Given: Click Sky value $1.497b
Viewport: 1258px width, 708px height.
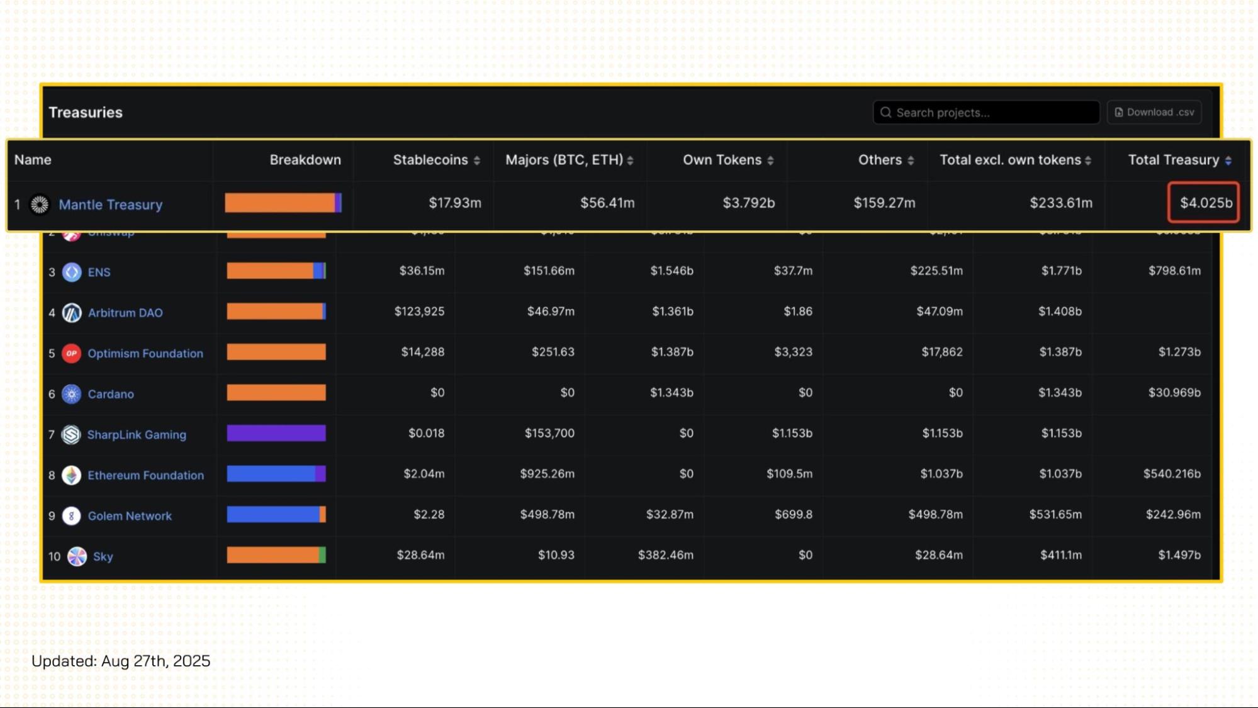Looking at the screenshot, I should click(x=1179, y=555).
